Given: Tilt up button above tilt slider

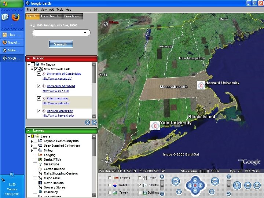Looking at the screenshot, I should pos(228,176).
